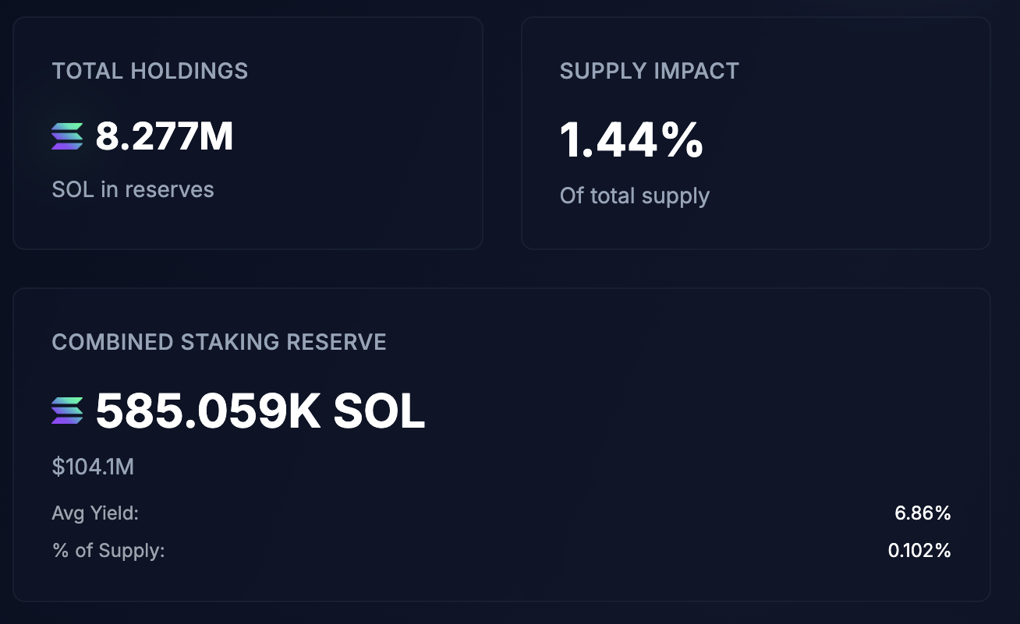Click the SOL unit after 585.059K
This screenshot has height=624, width=1020.
[379, 411]
